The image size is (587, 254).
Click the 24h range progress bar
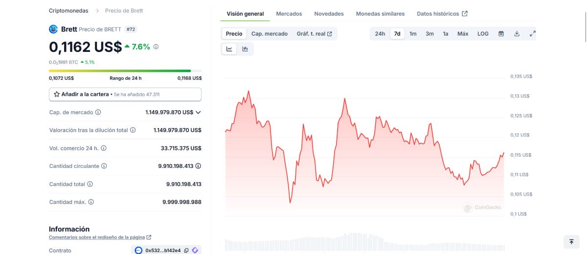click(125, 71)
